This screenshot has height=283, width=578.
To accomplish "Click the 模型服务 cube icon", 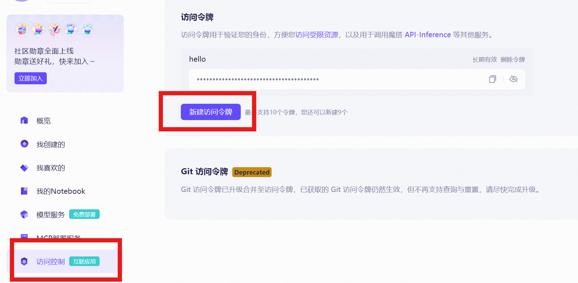I will point(24,214).
